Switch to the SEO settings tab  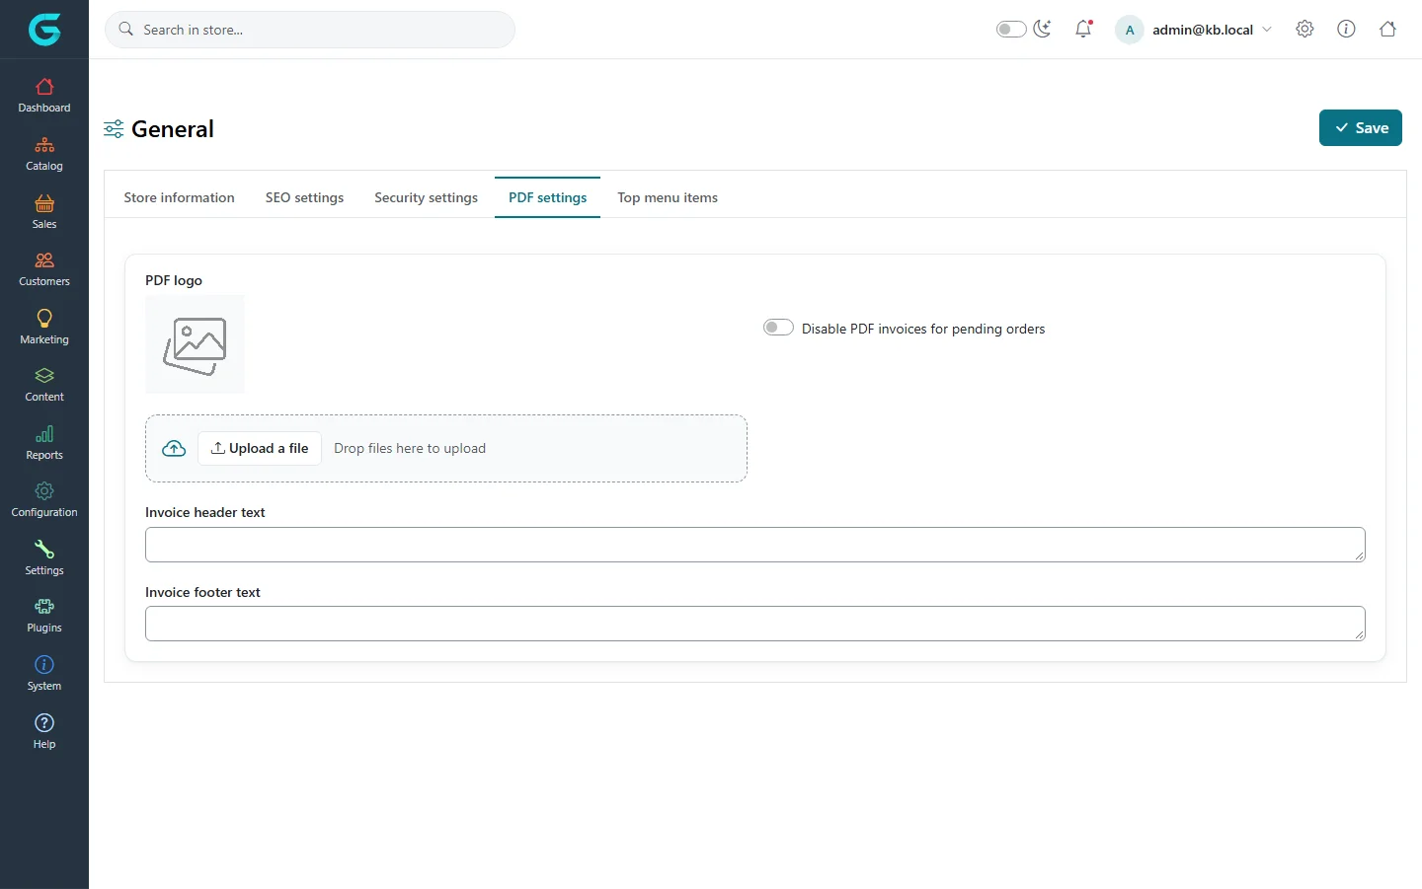(305, 197)
